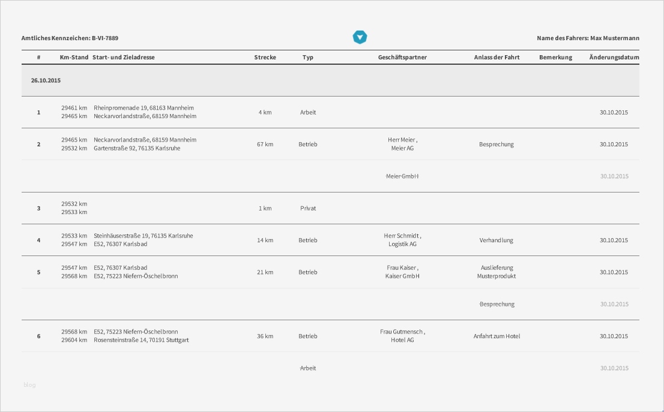Image resolution: width=664 pixels, height=412 pixels.
Task: Open the "blog" link at bottom left
Action: (29, 385)
